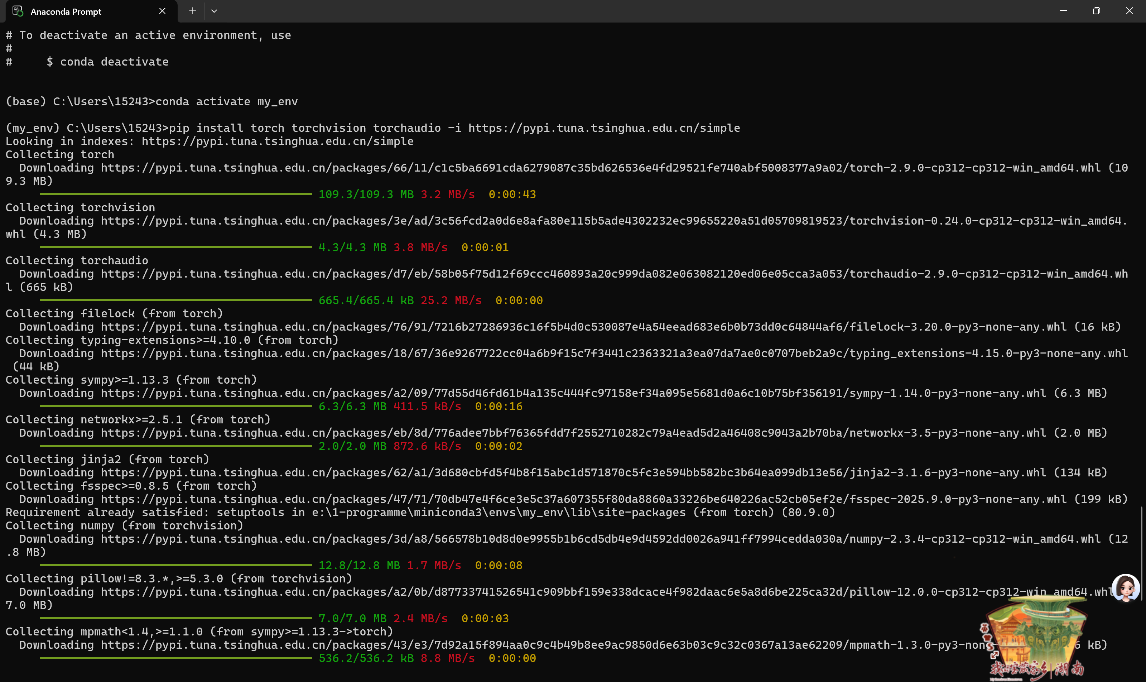The image size is (1146, 682).
Task: Click the fsspec-2025.9.0 wheel download URL
Action: pos(584,500)
